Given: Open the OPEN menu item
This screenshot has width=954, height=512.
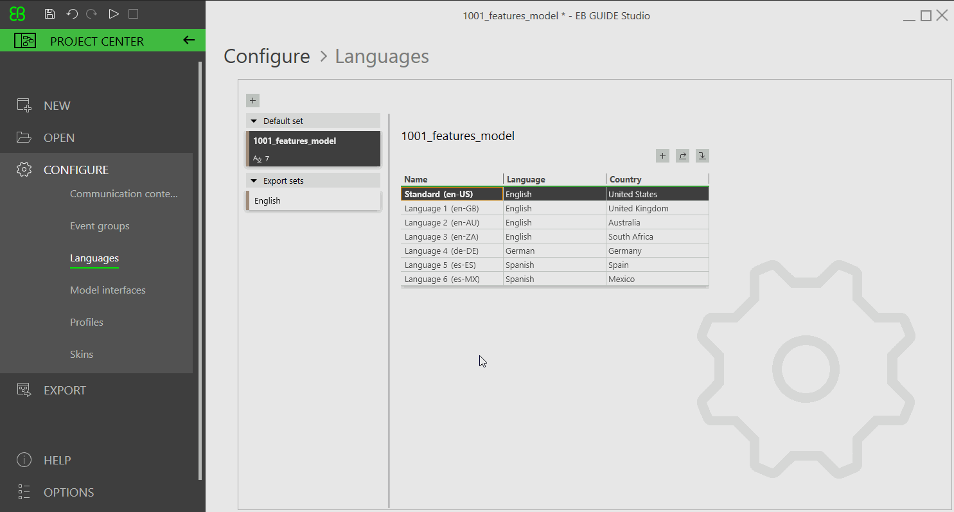Looking at the screenshot, I should 59,137.
